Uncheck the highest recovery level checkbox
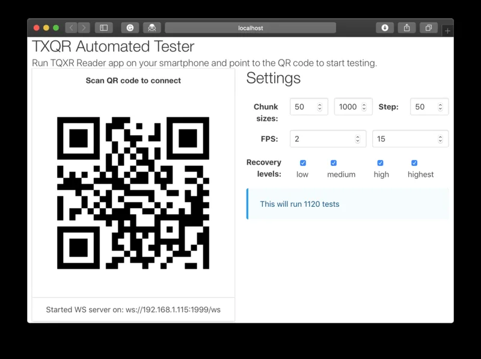 tap(414, 163)
